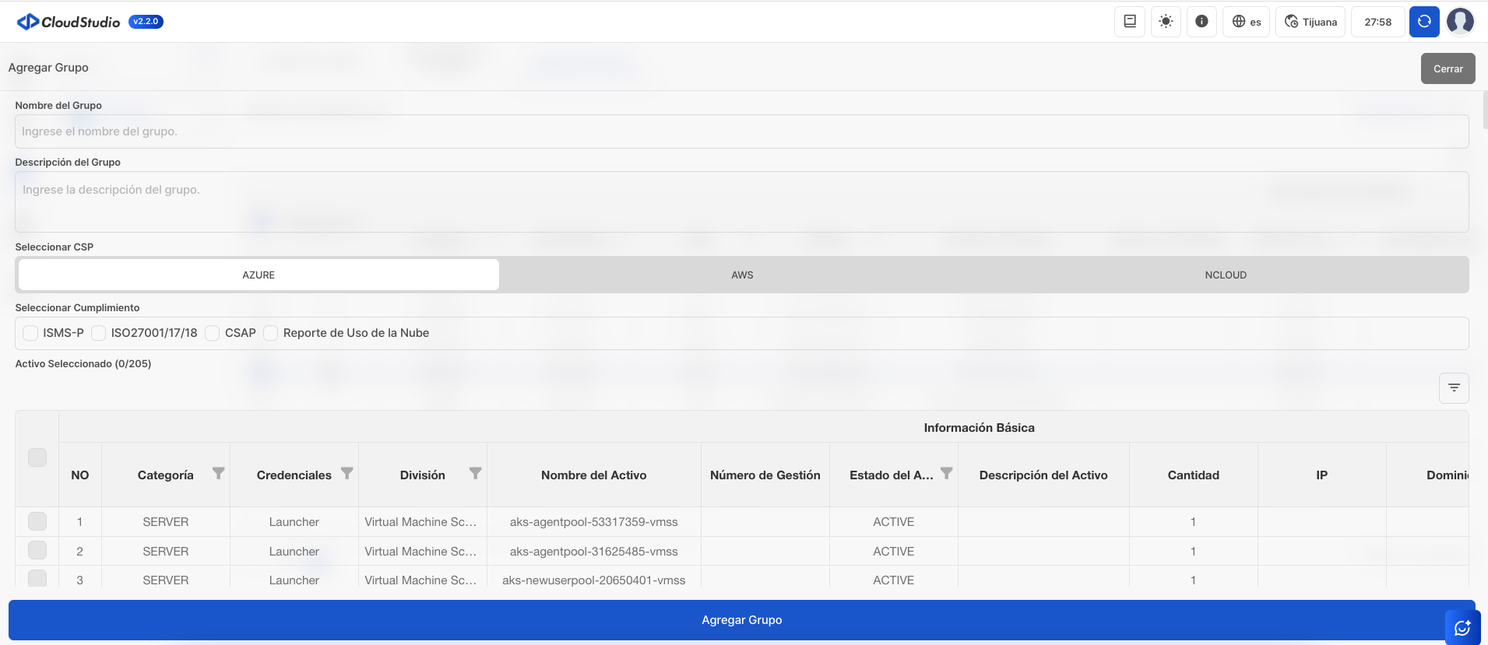Viewport: 1488px width, 645px height.
Task: Enable the ISMS-P compliance checkbox
Action: click(x=30, y=333)
